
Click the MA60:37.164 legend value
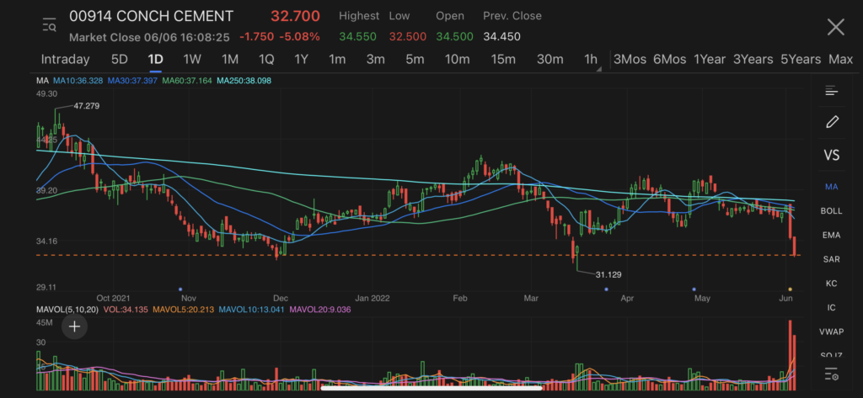click(187, 81)
